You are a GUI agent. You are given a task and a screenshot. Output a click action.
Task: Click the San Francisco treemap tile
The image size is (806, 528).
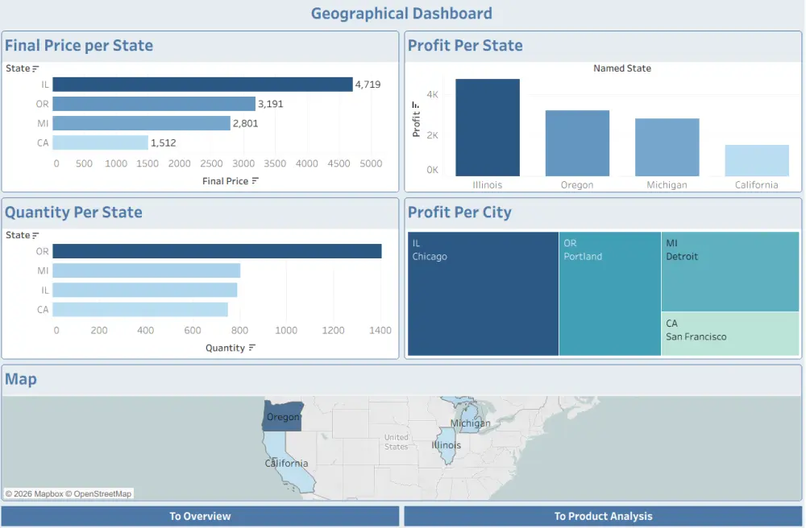tap(729, 334)
